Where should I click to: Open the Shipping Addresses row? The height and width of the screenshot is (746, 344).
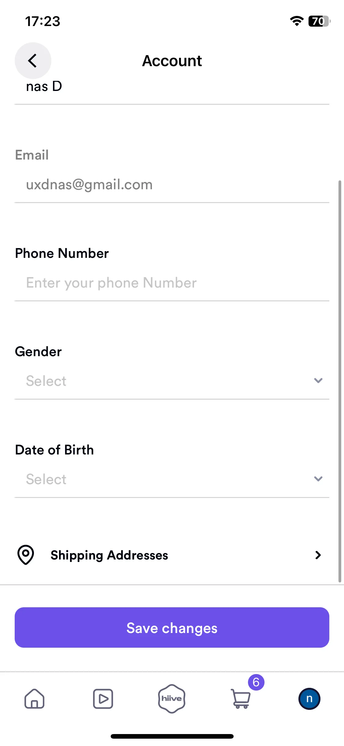(x=172, y=555)
